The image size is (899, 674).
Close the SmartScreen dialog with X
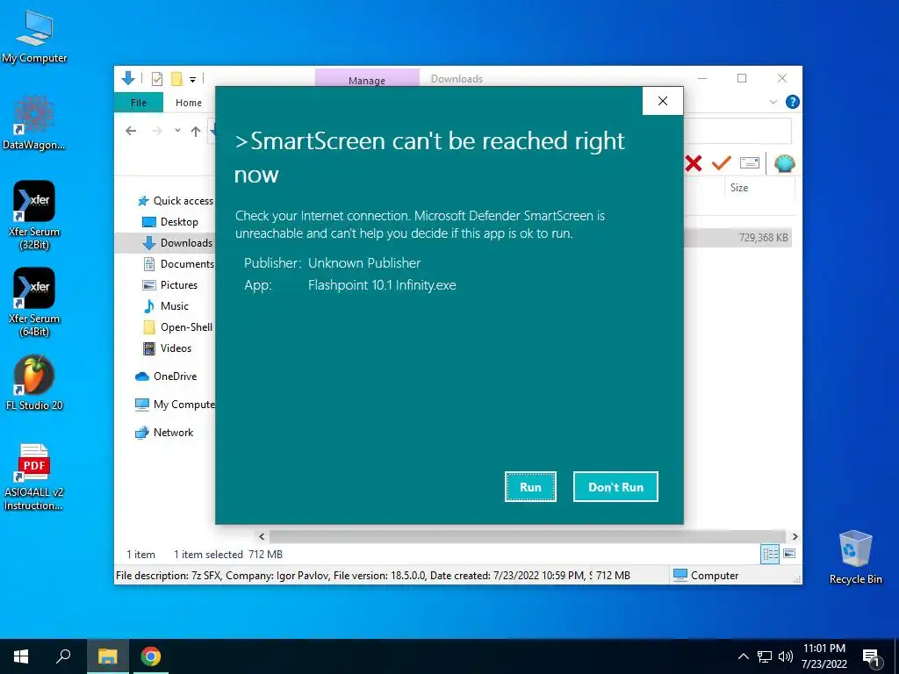tap(663, 101)
